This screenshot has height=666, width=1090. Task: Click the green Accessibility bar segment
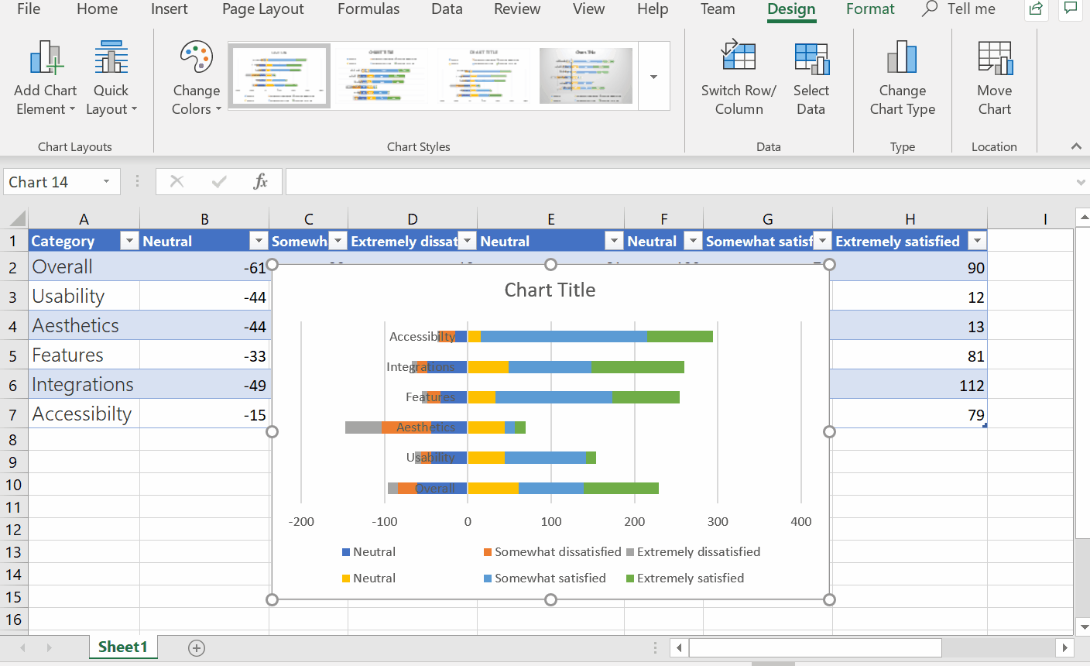680,336
